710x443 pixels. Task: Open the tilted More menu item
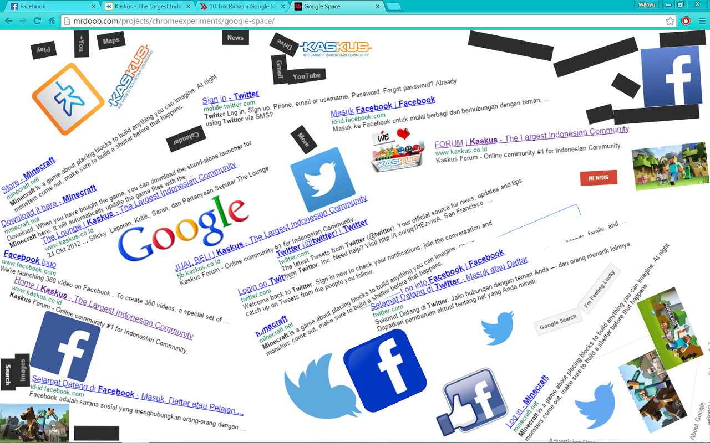point(303,140)
